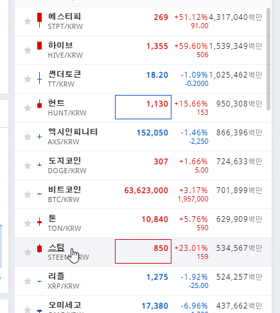Image resolution: width=280 pixels, height=313 pixels.
Task: Click the candlestick icon for STEEM
Action: [39, 248]
